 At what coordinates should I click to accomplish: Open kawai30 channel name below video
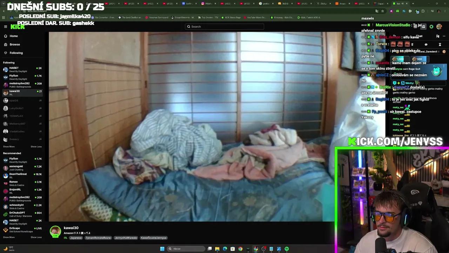pyautogui.click(x=71, y=228)
